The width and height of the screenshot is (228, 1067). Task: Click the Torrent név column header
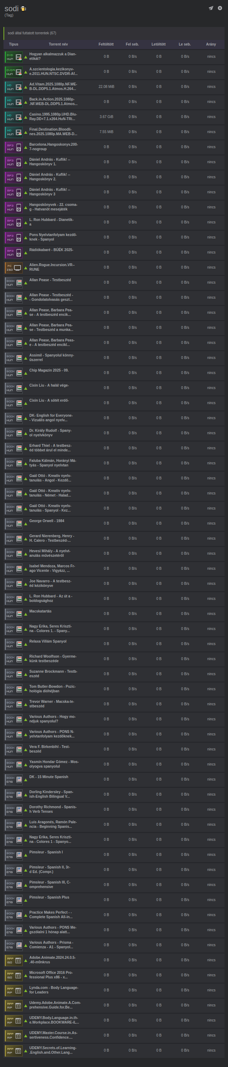coord(58,44)
